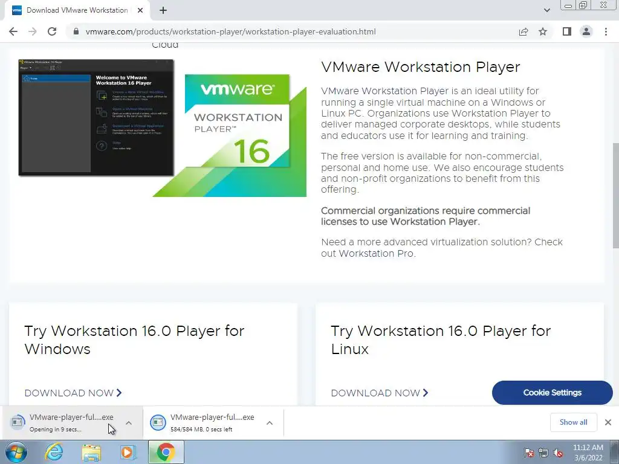Open the network tray icon
This screenshot has width=619, height=464.
pyautogui.click(x=543, y=453)
